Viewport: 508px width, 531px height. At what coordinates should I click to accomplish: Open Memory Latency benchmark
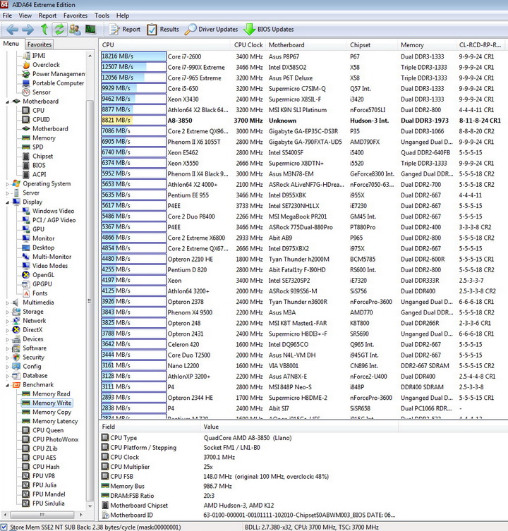coord(55,421)
